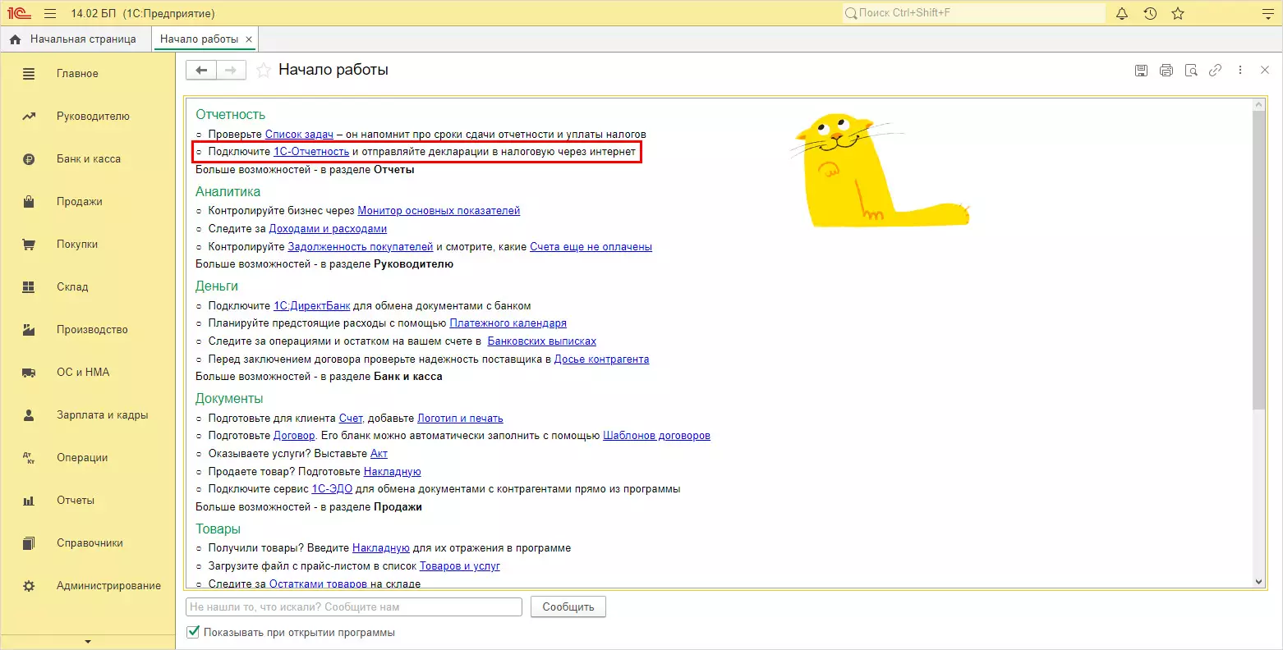
Task: Click the Отчеты bar chart icon
Action: click(x=29, y=501)
